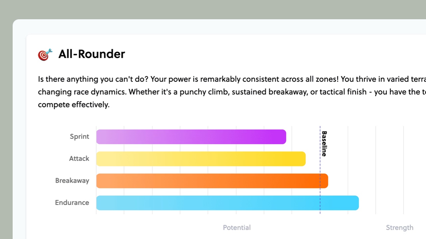Click the blue Endurance bar
This screenshot has width=426, height=239.
[227, 203]
